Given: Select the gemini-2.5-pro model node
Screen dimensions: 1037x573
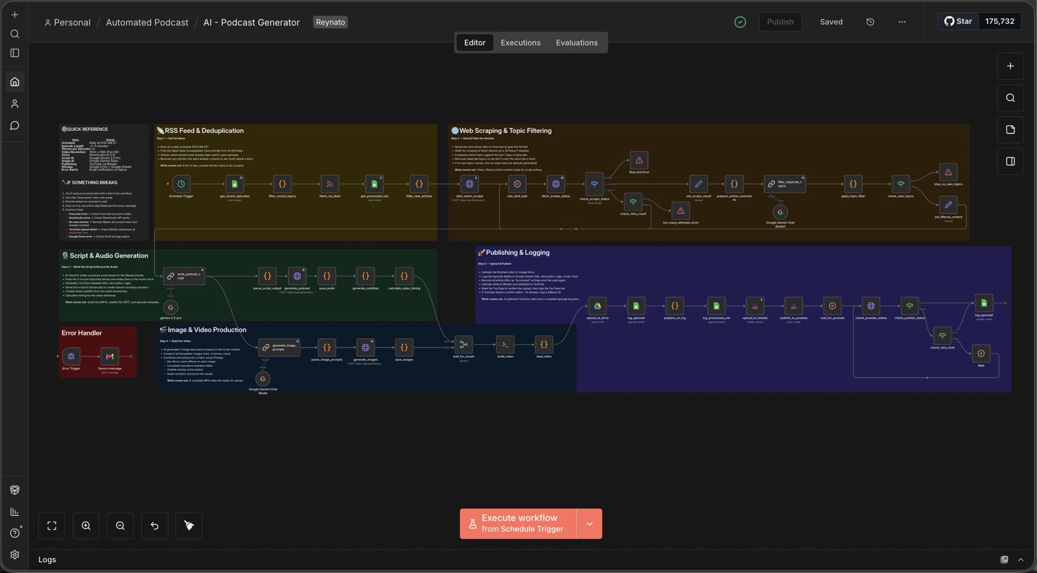Looking at the screenshot, I should pyautogui.click(x=170, y=307).
